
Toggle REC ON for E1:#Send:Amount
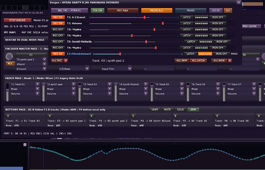pos(58,54)
